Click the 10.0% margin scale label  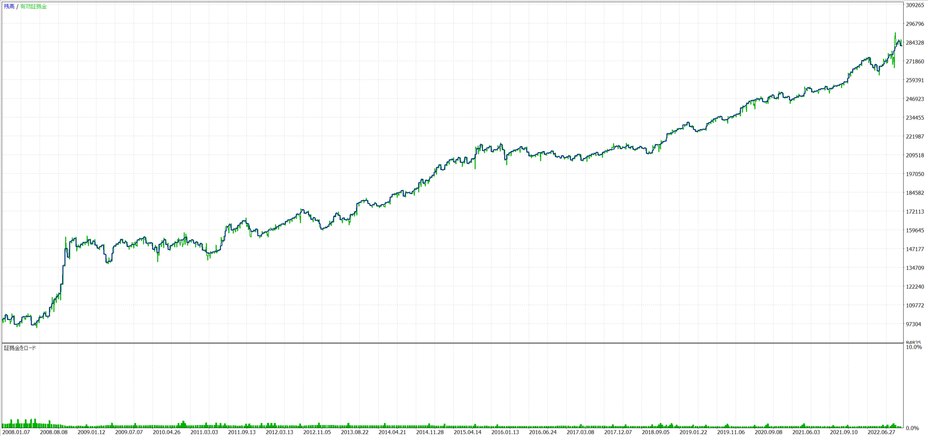pos(914,347)
